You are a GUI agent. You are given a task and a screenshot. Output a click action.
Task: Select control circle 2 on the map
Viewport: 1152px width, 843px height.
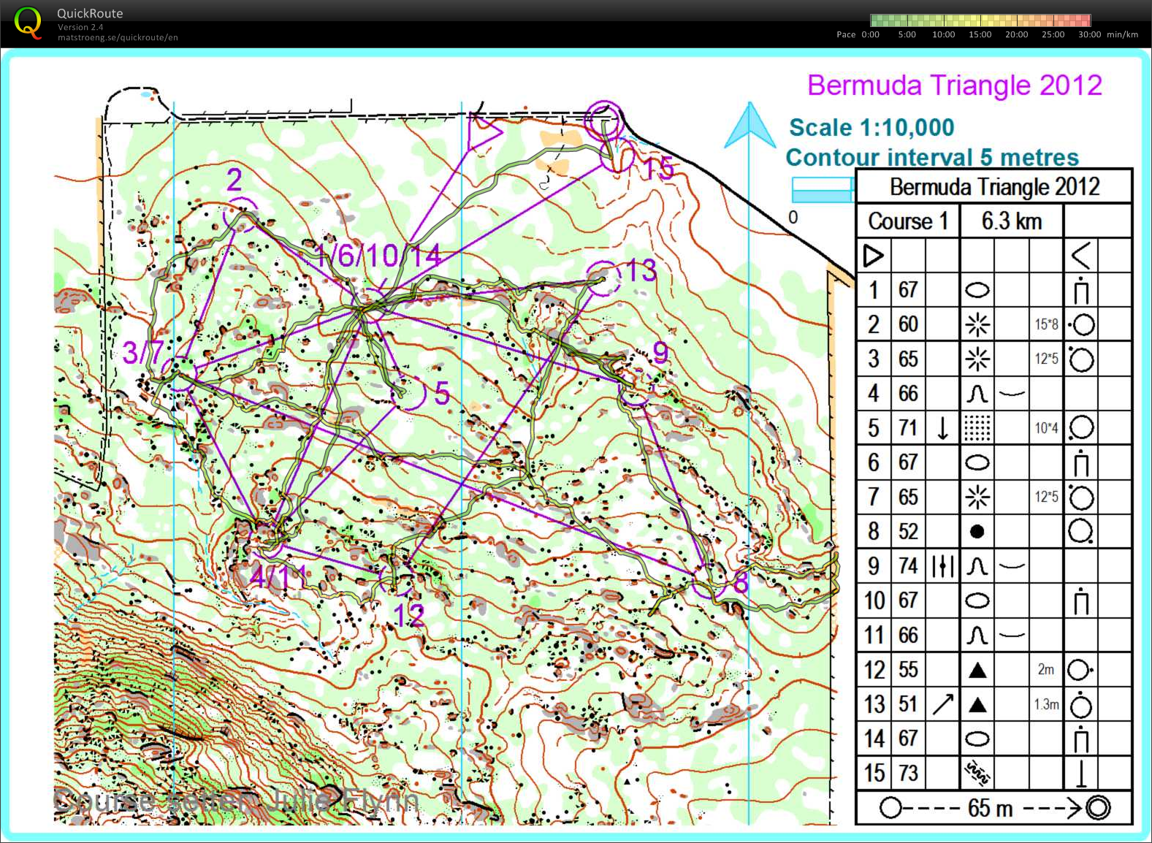pyautogui.click(x=241, y=213)
